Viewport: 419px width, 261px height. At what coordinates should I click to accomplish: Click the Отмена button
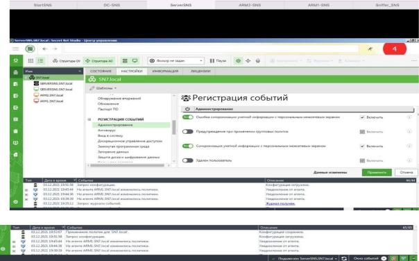407,172
